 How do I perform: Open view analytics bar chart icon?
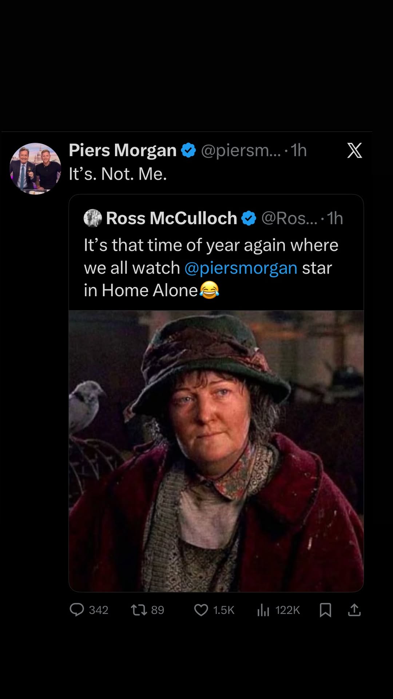(263, 609)
